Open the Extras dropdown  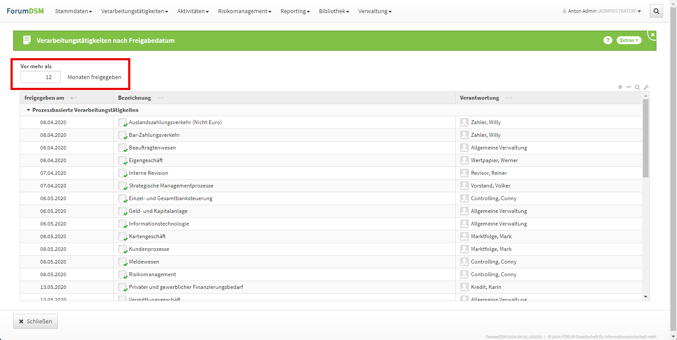coord(629,40)
